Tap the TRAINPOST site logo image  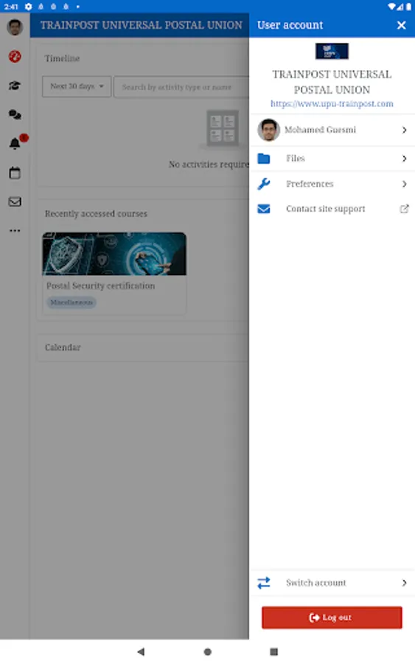[x=332, y=51]
